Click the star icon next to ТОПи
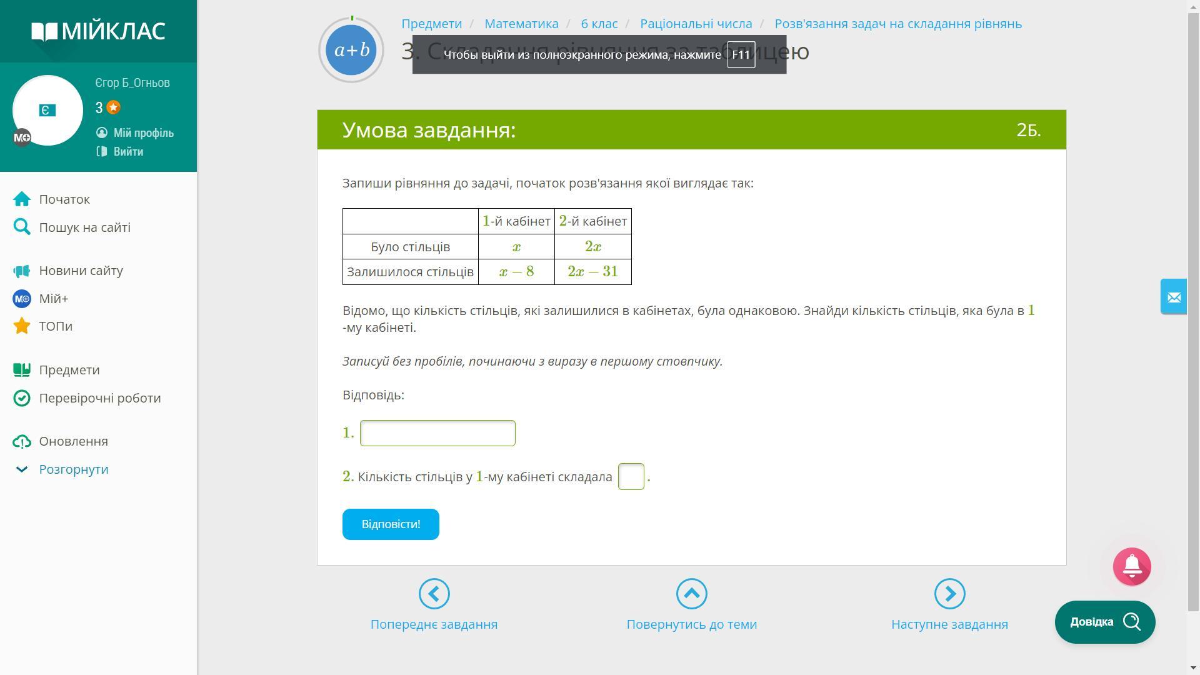Screen dimensions: 1200x675 coord(22,326)
